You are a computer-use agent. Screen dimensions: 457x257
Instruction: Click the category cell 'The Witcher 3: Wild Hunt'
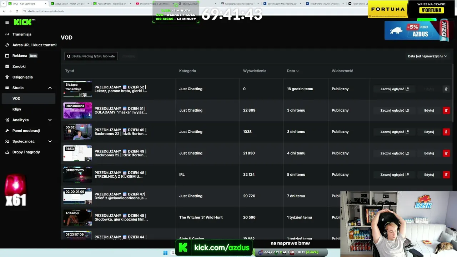[201, 217]
